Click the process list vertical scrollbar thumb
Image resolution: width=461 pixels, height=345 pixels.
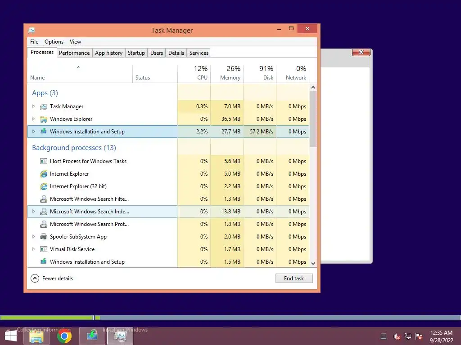pyautogui.click(x=313, y=119)
